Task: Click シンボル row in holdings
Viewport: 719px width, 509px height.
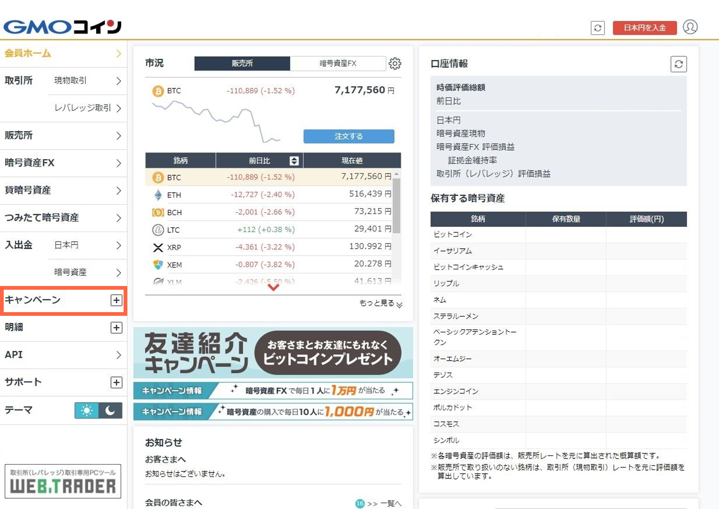Action: pos(559,440)
